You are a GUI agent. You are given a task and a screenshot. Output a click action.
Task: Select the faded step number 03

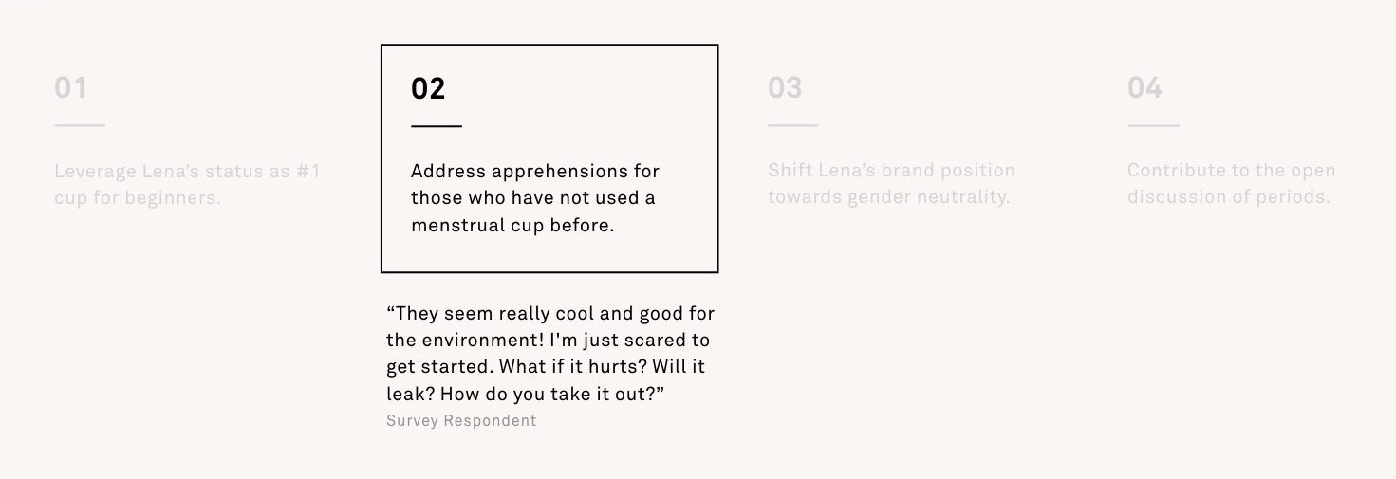click(x=785, y=88)
